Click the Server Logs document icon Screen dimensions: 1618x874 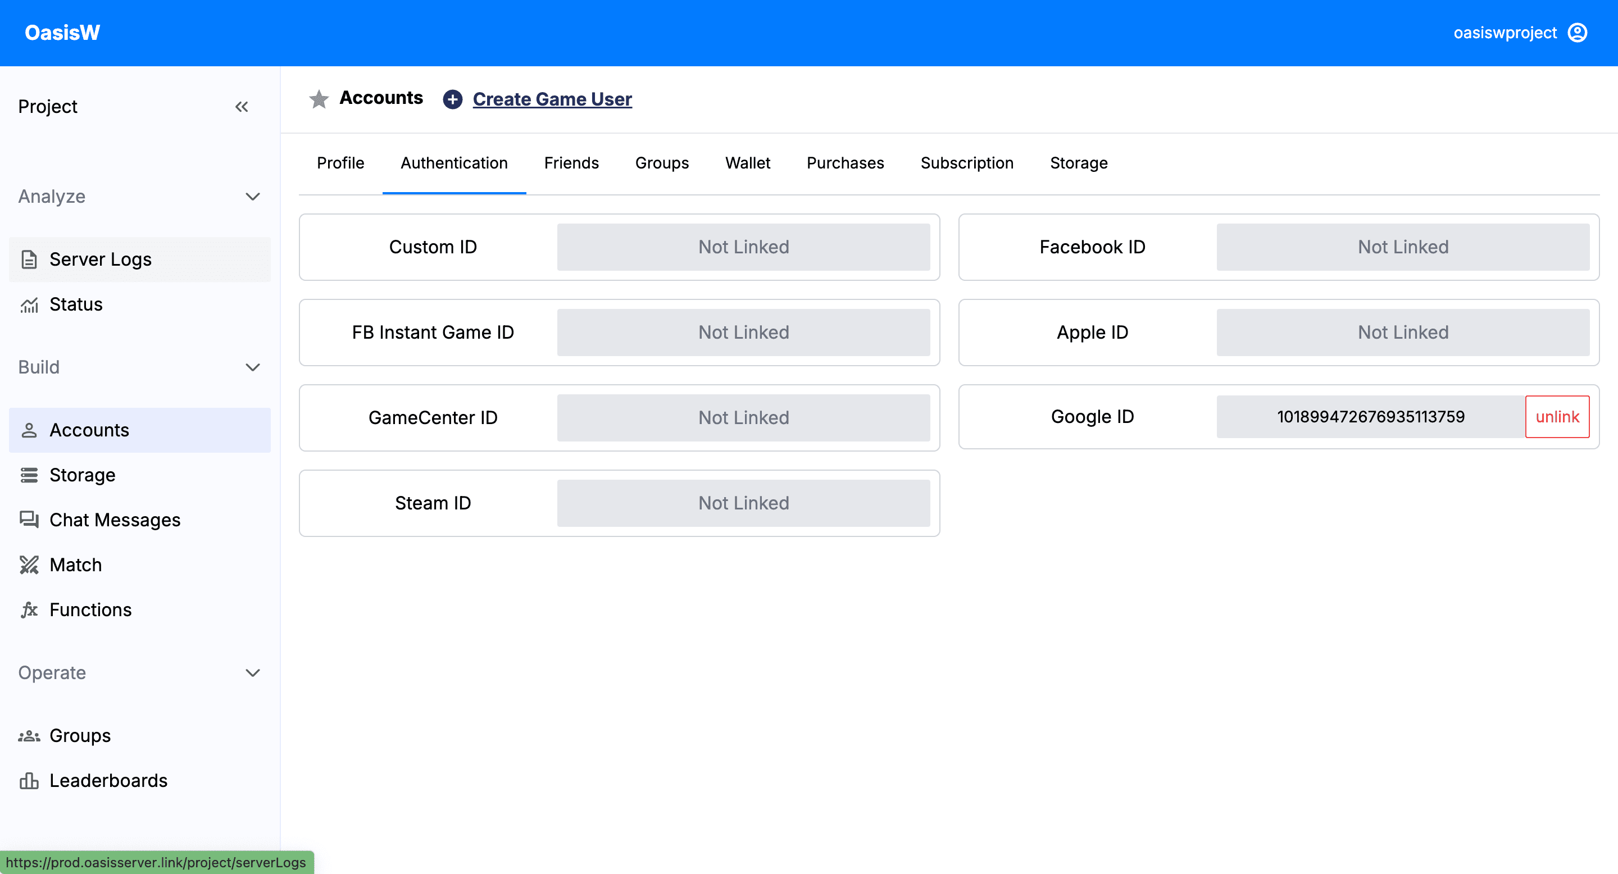tap(29, 260)
